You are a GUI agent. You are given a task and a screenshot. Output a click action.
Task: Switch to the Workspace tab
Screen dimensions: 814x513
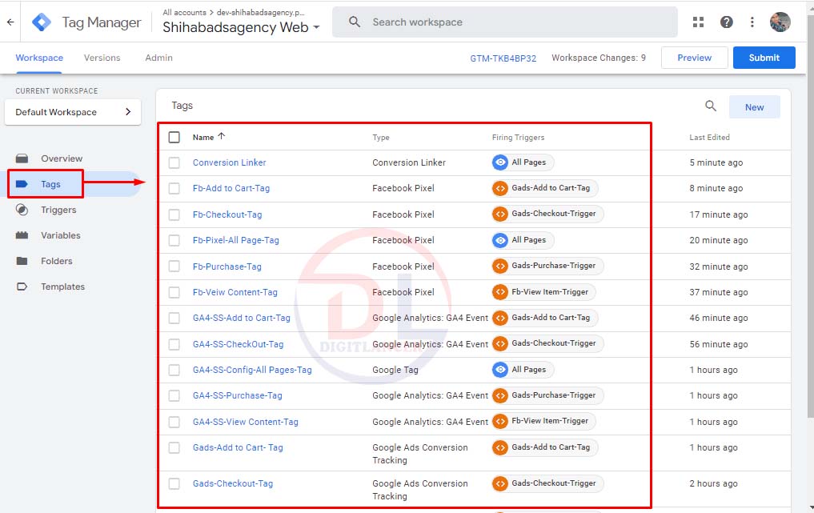click(x=39, y=58)
